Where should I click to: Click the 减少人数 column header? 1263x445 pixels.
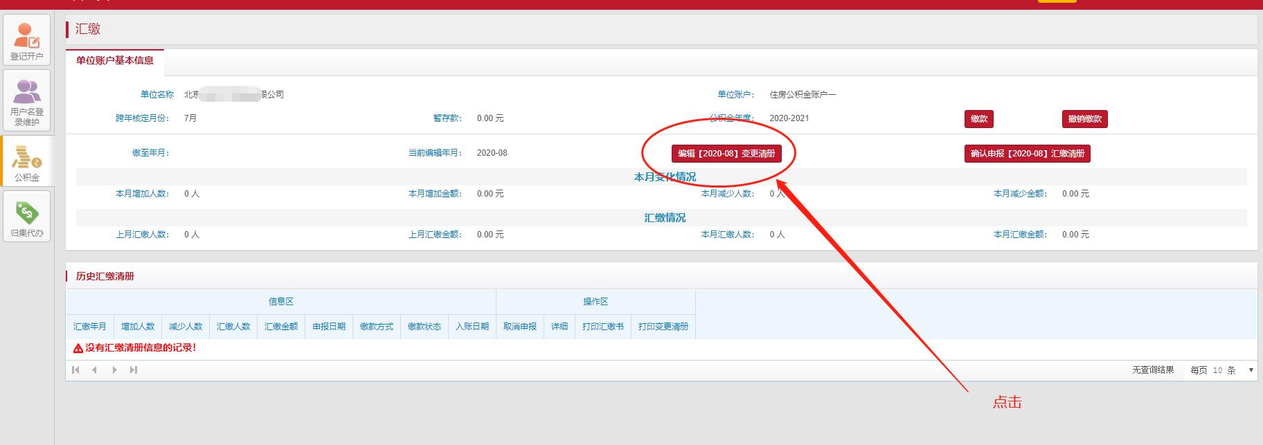pyautogui.click(x=186, y=327)
